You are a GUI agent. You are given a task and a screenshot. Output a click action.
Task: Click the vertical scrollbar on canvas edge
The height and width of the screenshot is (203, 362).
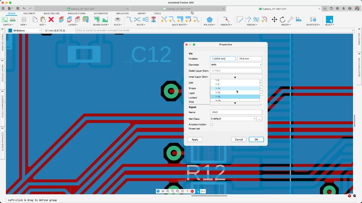[x=354, y=120]
